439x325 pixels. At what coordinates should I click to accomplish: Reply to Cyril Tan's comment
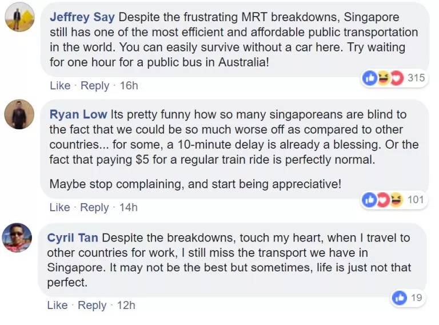(92, 306)
